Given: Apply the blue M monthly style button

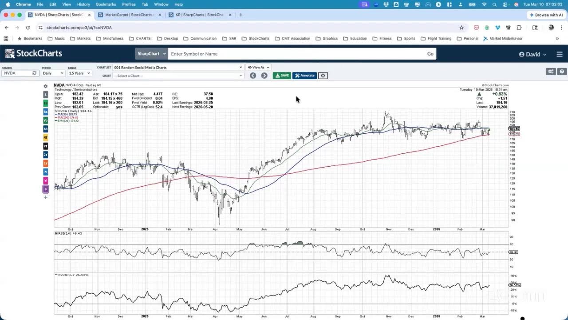Looking at the screenshot, I should tap(45, 172).
